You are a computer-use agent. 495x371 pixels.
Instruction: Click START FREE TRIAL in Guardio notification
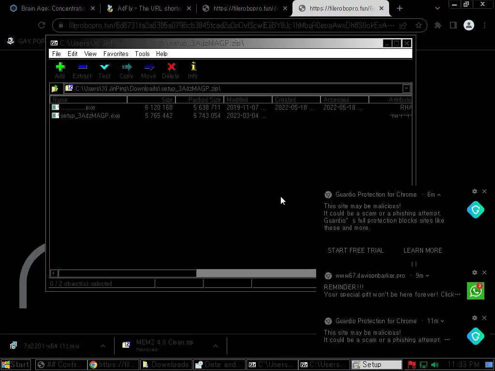click(x=355, y=251)
